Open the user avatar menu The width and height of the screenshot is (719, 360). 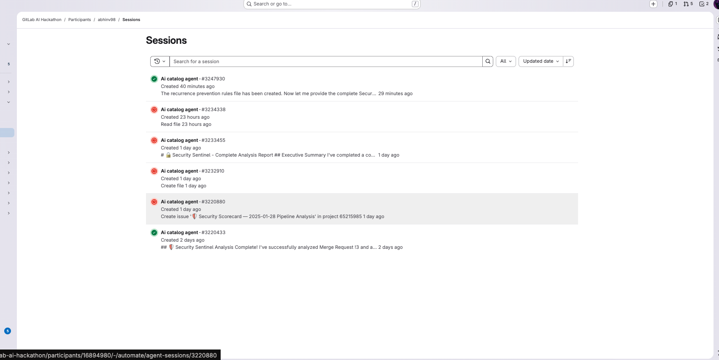[716, 4]
